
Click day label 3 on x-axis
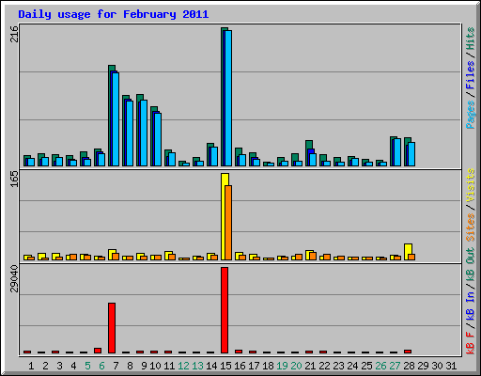59,366
